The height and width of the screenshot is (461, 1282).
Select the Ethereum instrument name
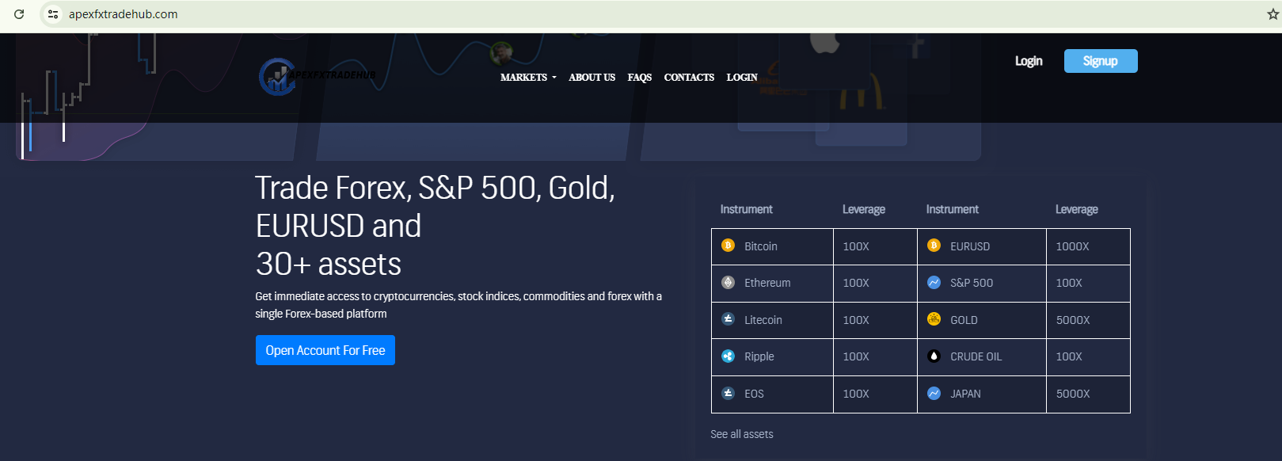tap(767, 283)
